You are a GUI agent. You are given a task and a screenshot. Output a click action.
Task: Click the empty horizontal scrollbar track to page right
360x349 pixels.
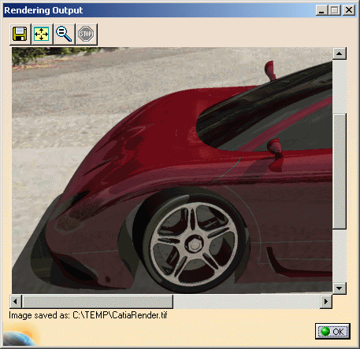(x=247, y=302)
